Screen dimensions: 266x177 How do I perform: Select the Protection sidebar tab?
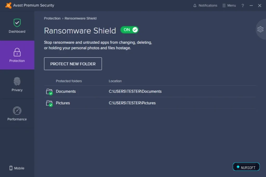pyautogui.click(x=17, y=55)
